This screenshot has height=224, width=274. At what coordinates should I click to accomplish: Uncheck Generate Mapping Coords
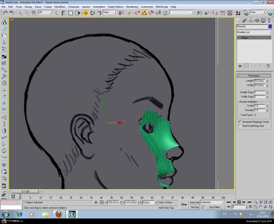239,122
